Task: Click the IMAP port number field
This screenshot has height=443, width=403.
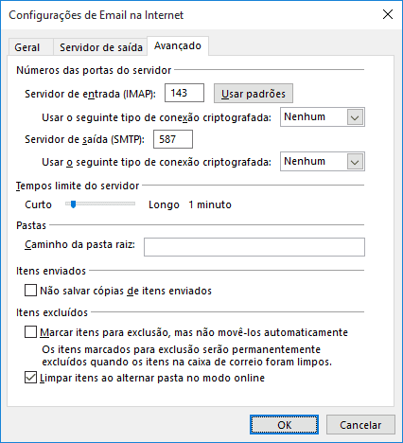Action: [184, 93]
